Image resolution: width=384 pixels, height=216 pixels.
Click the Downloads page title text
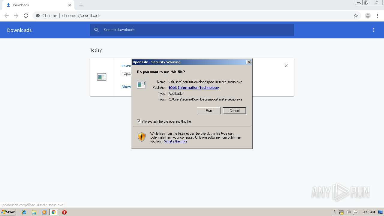tap(19, 30)
